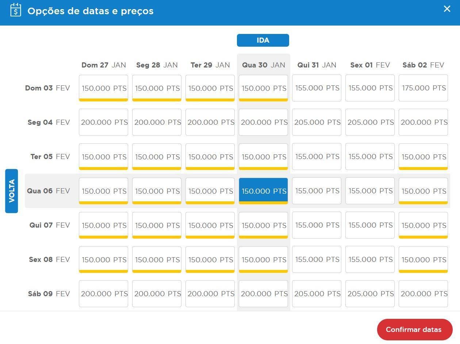Choose Dom 27 JAN departure with Dom 03 FEV return
Viewport: 460px width, 344px height.
click(103, 88)
